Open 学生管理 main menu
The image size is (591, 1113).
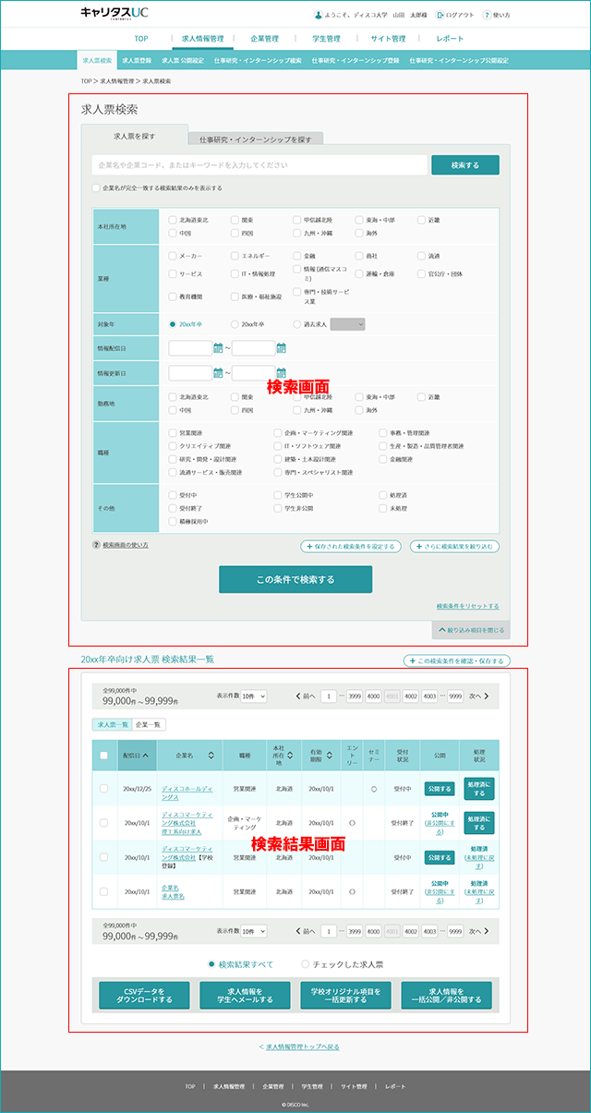[x=326, y=39]
